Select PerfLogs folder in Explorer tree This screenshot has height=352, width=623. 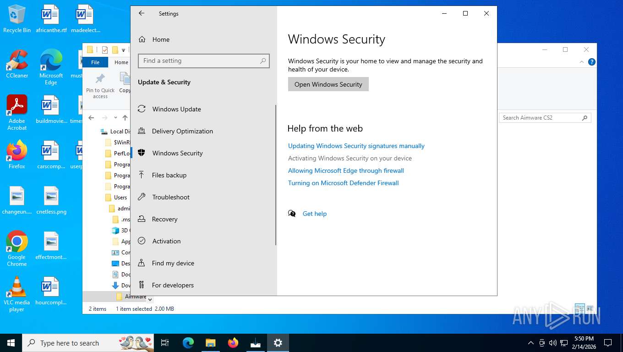click(x=118, y=154)
